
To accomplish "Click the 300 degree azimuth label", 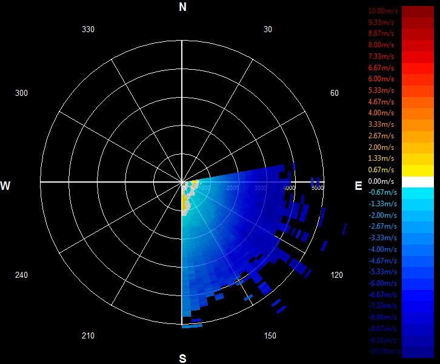I will click(x=21, y=93).
